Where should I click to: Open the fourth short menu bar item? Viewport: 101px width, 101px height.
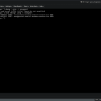26,6
